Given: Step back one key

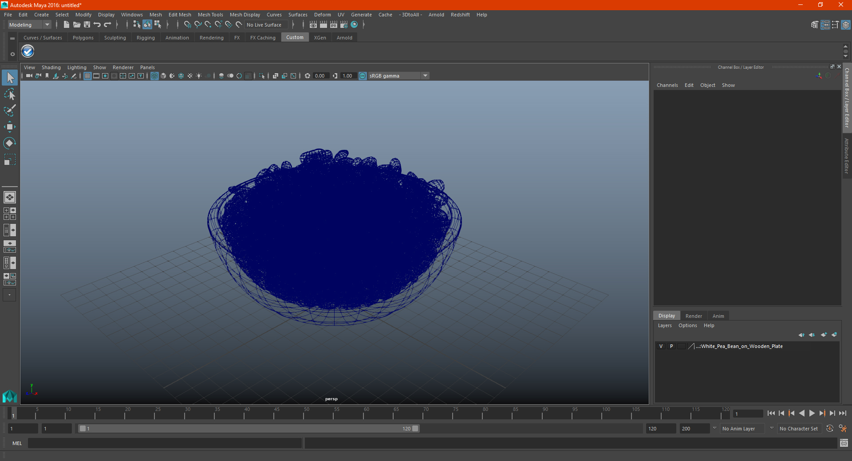Looking at the screenshot, I should pyautogui.click(x=792, y=413).
